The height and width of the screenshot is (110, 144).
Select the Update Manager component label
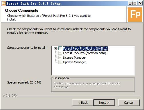(x=74, y=62)
